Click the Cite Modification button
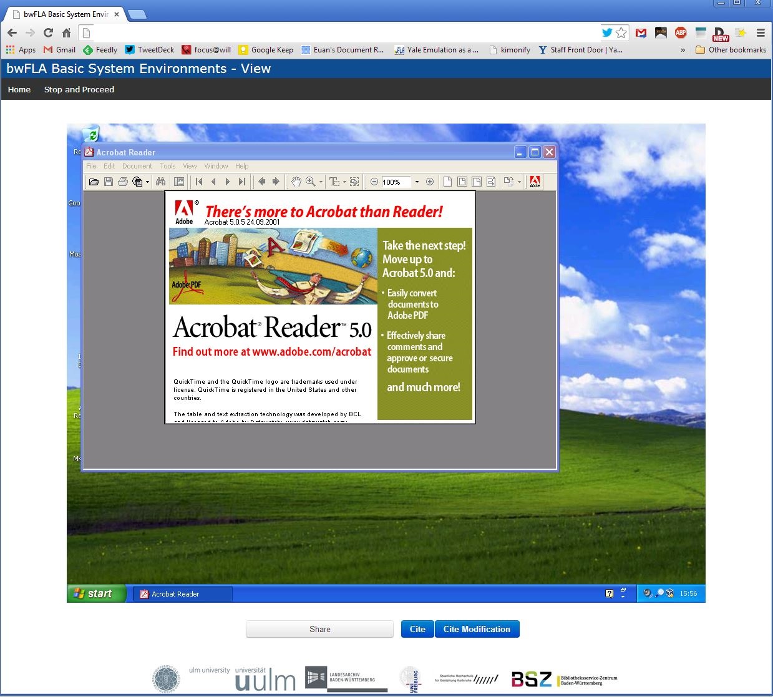This screenshot has height=697, width=773. 477,629
